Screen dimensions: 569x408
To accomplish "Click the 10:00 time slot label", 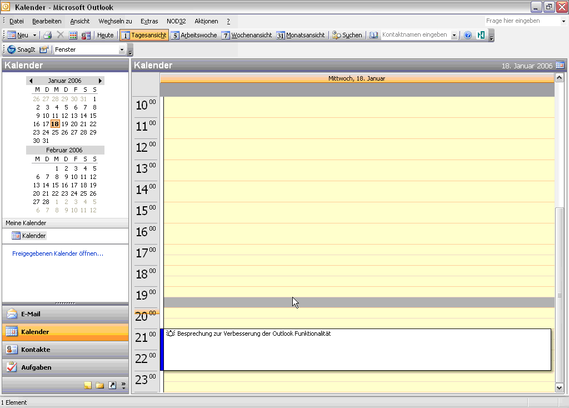I will (146, 106).
